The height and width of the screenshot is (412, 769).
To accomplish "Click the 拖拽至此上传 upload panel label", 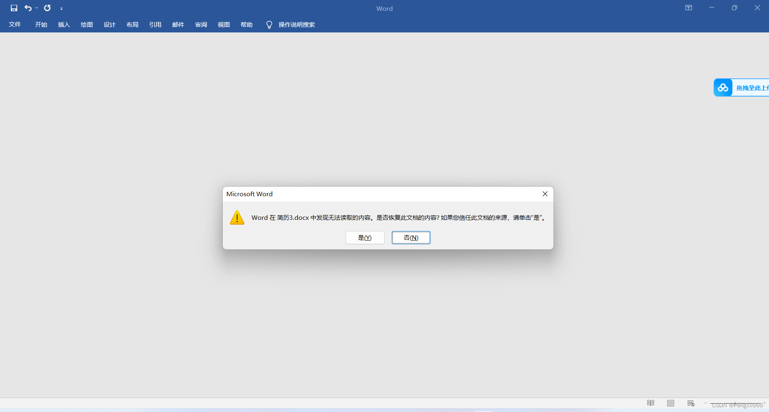I will 752,88.
